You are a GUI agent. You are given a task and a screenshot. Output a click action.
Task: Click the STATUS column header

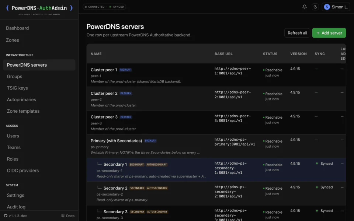(270, 54)
